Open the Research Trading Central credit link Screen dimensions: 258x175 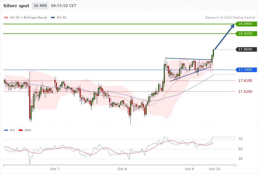point(230,17)
